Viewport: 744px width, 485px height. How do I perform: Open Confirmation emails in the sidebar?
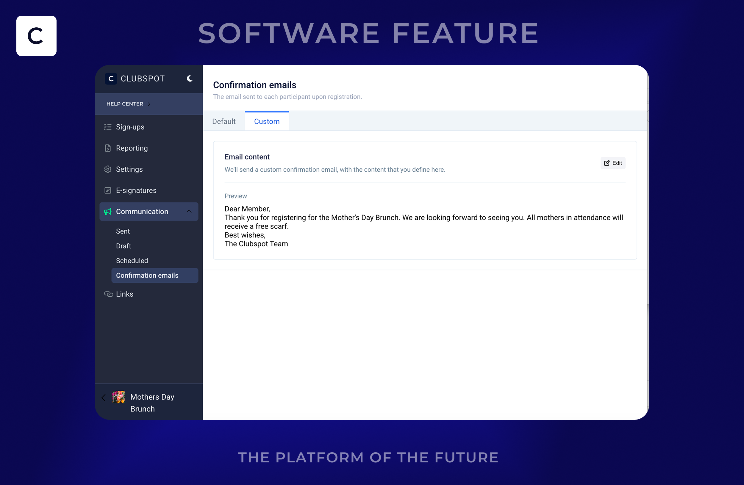(147, 275)
